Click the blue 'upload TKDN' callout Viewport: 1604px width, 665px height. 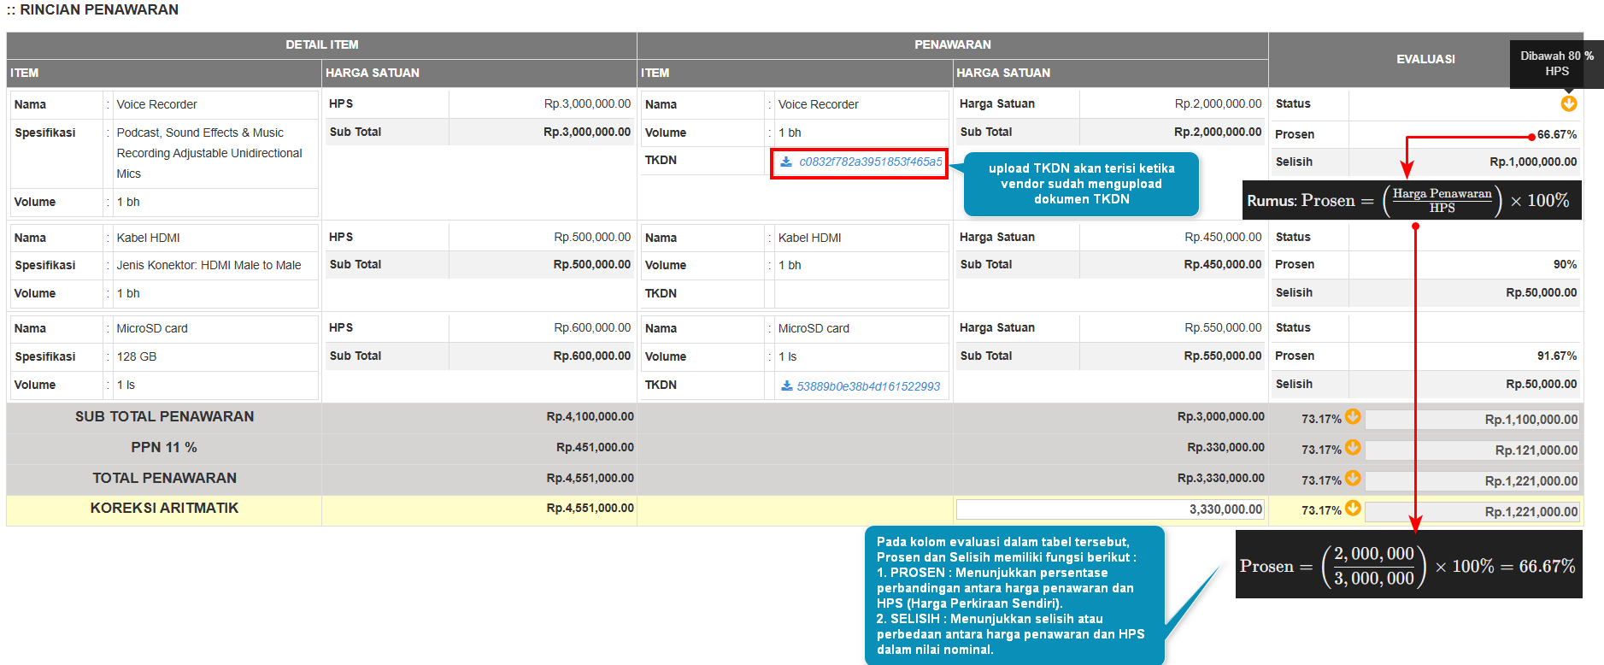click(x=1081, y=184)
